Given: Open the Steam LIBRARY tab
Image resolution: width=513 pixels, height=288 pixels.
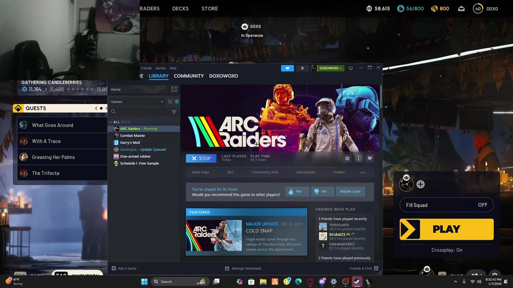Looking at the screenshot, I should [x=159, y=76].
